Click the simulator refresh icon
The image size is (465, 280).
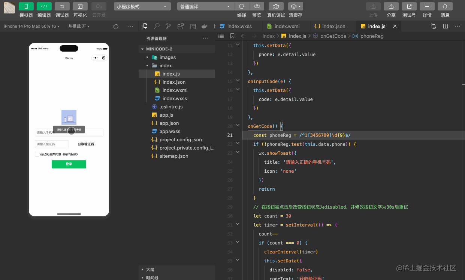coord(116,26)
